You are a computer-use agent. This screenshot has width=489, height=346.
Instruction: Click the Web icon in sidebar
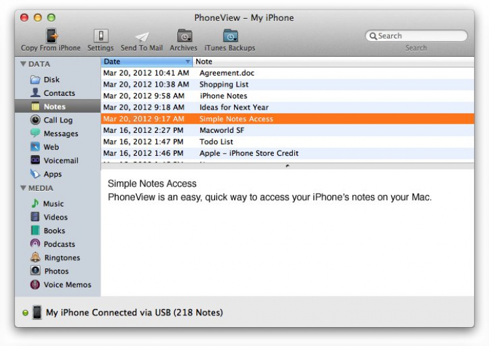35,147
